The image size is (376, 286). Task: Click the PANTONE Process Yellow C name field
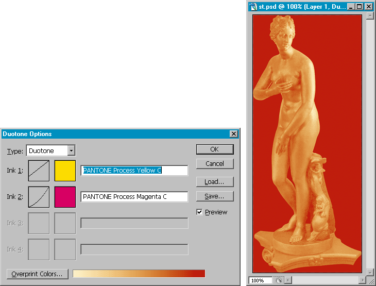134,171
